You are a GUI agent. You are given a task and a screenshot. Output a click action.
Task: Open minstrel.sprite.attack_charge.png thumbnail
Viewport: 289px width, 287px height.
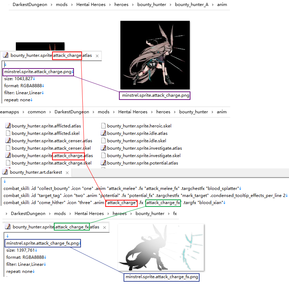coord(155,55)
